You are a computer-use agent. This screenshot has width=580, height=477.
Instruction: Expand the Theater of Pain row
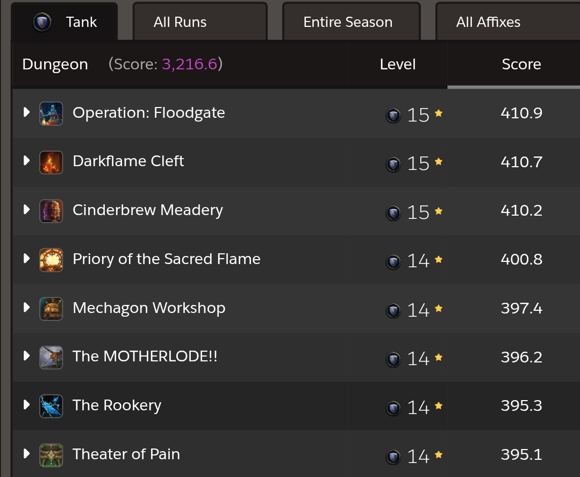coord(26,453)
